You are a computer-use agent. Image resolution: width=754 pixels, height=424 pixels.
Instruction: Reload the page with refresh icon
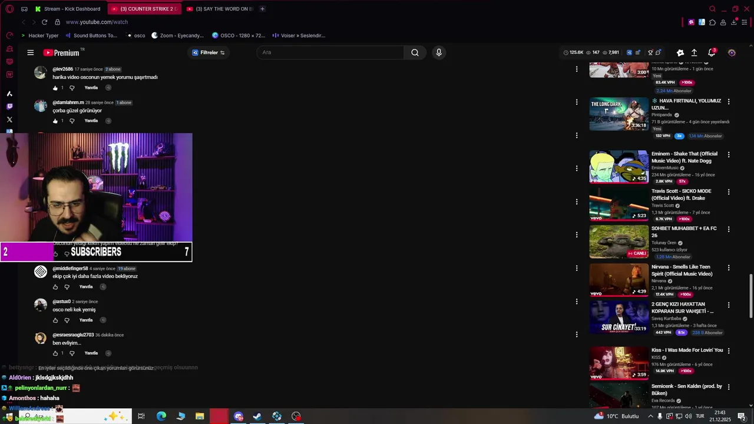44,22
